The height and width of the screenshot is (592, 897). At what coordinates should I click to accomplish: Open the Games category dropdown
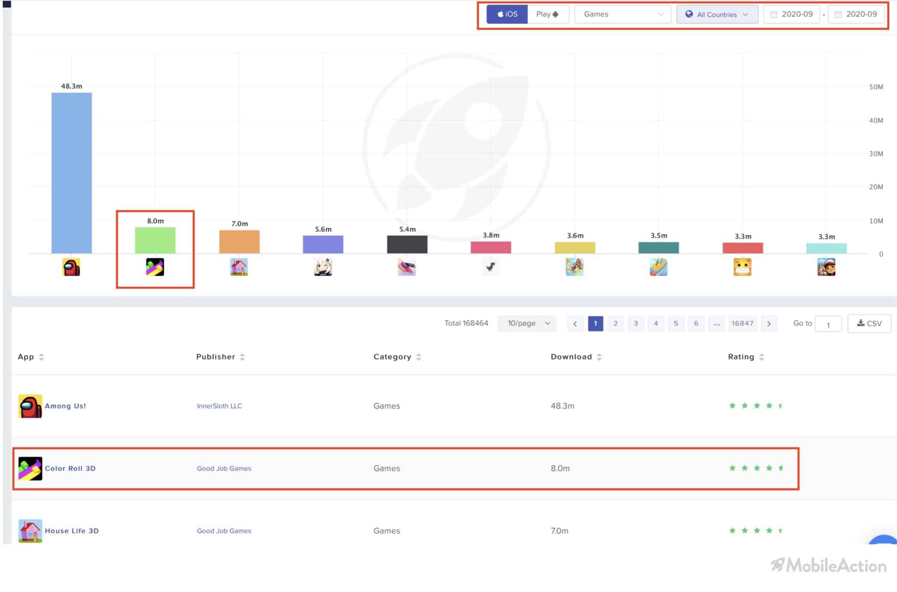[x=623, y=14]
